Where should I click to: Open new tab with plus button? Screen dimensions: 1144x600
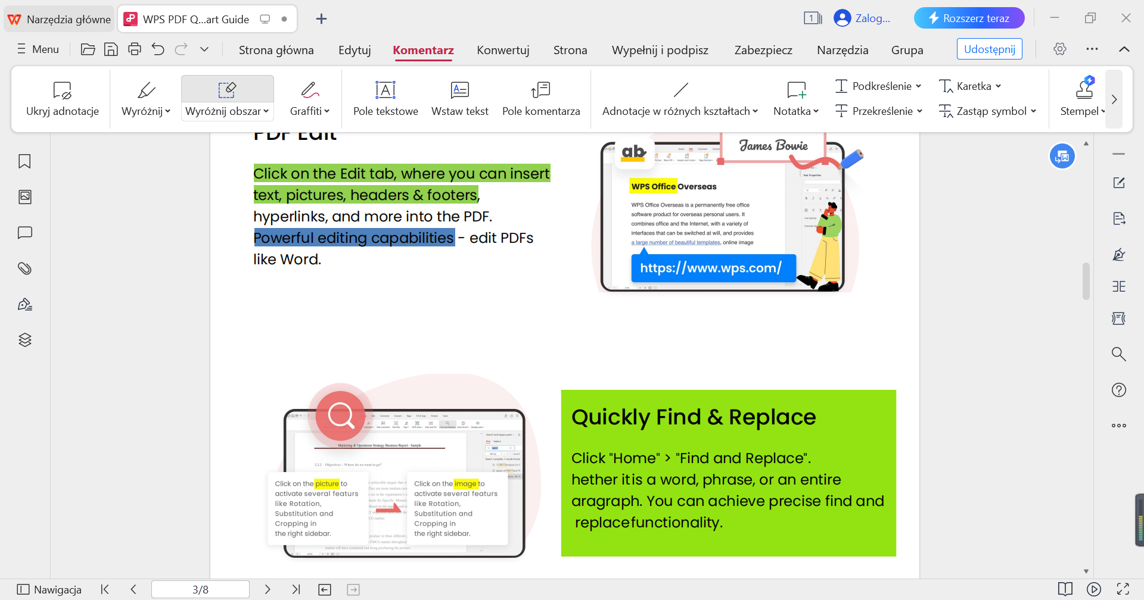[x=321, y=18]
